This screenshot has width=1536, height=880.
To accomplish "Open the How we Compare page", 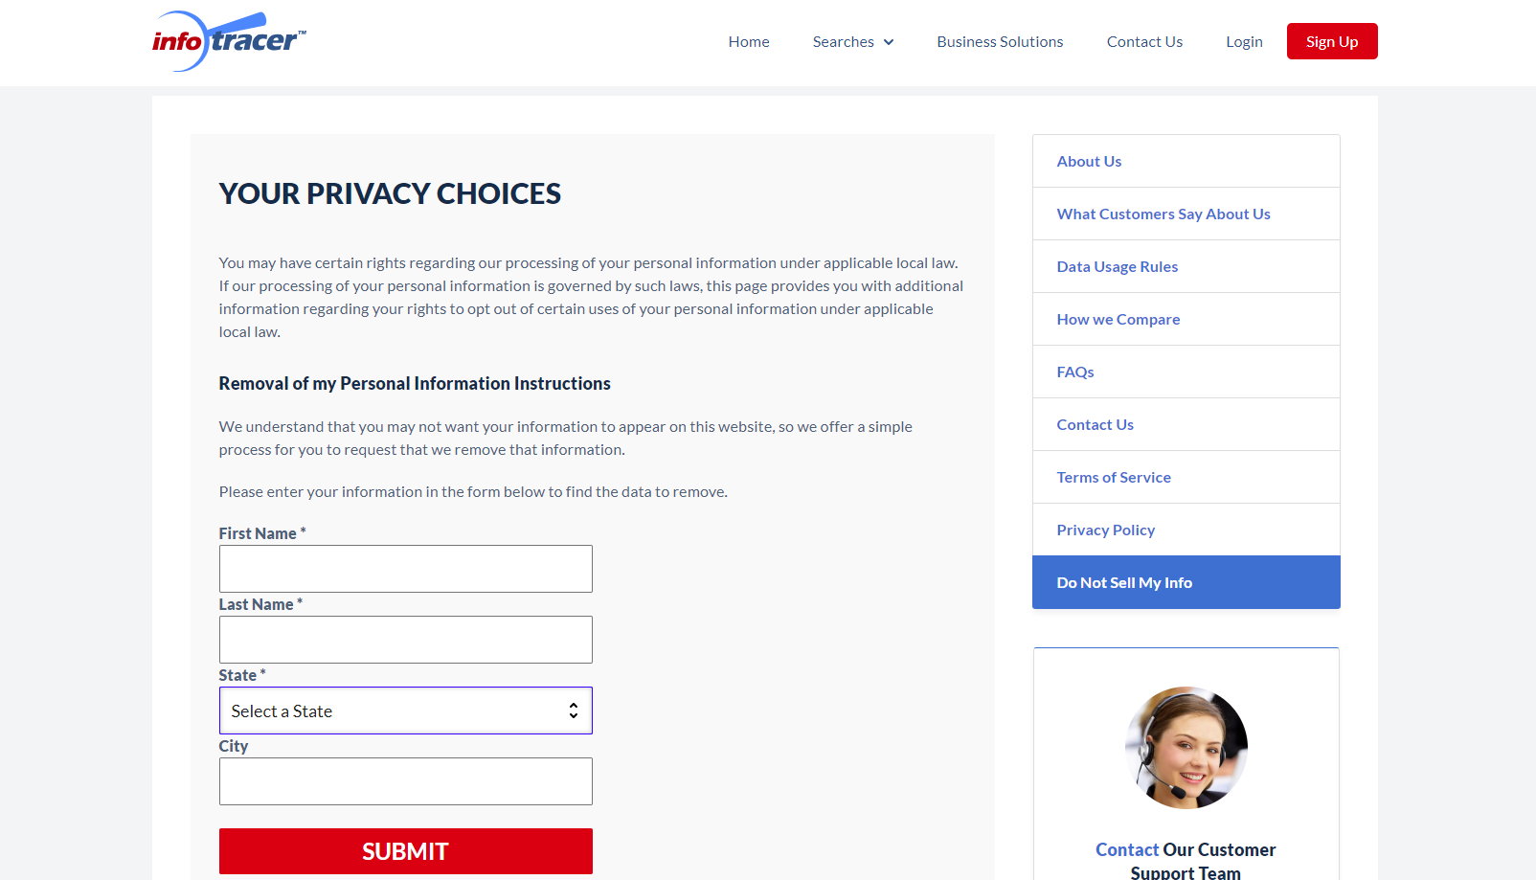I will 1118,319.
